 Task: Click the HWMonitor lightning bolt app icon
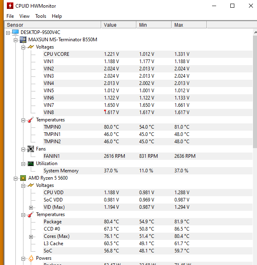click(x=10, y=6)
